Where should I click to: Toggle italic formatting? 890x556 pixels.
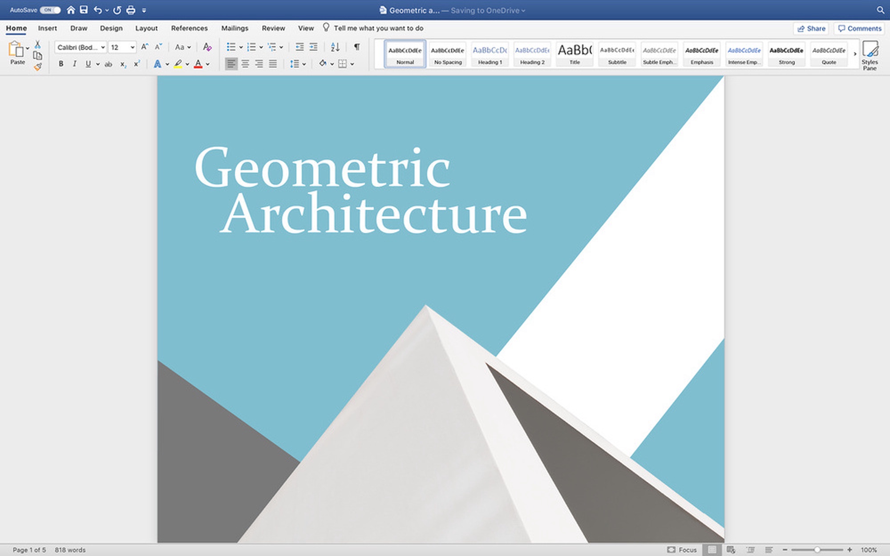tap(74, 64)
